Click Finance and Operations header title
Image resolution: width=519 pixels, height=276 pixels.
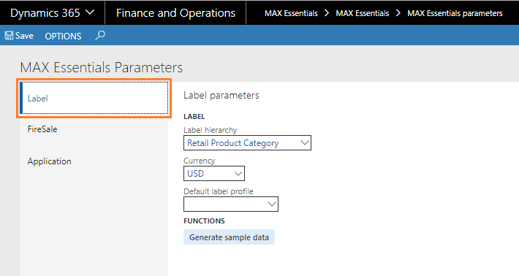point(175,13)
